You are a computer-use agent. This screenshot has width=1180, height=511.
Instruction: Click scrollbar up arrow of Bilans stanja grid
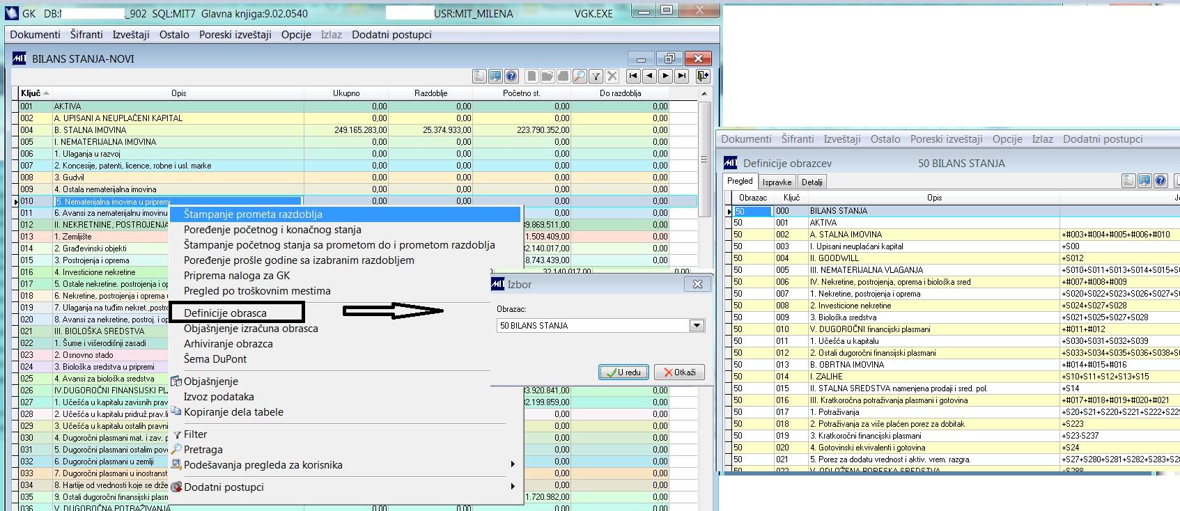pos(704,93)
